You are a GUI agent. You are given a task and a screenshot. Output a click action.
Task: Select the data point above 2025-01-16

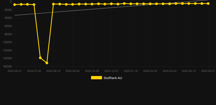pos(131,4)
